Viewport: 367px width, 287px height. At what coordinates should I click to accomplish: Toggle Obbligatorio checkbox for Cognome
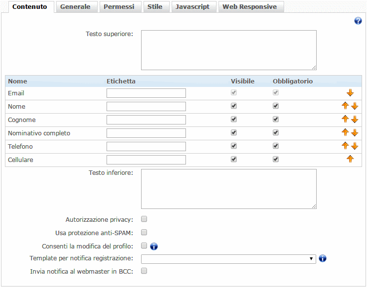[275, 119]
